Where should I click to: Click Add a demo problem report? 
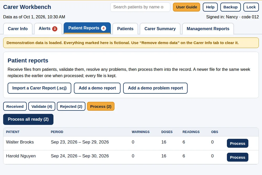tap(155, 88)
